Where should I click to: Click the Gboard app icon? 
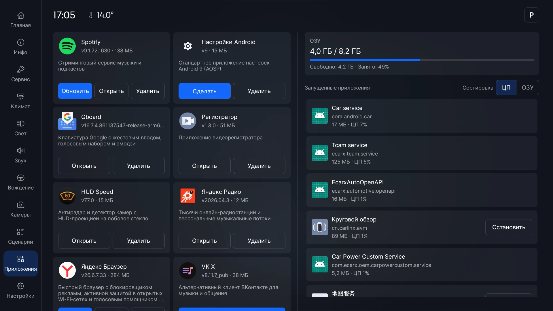pos(67,121)
